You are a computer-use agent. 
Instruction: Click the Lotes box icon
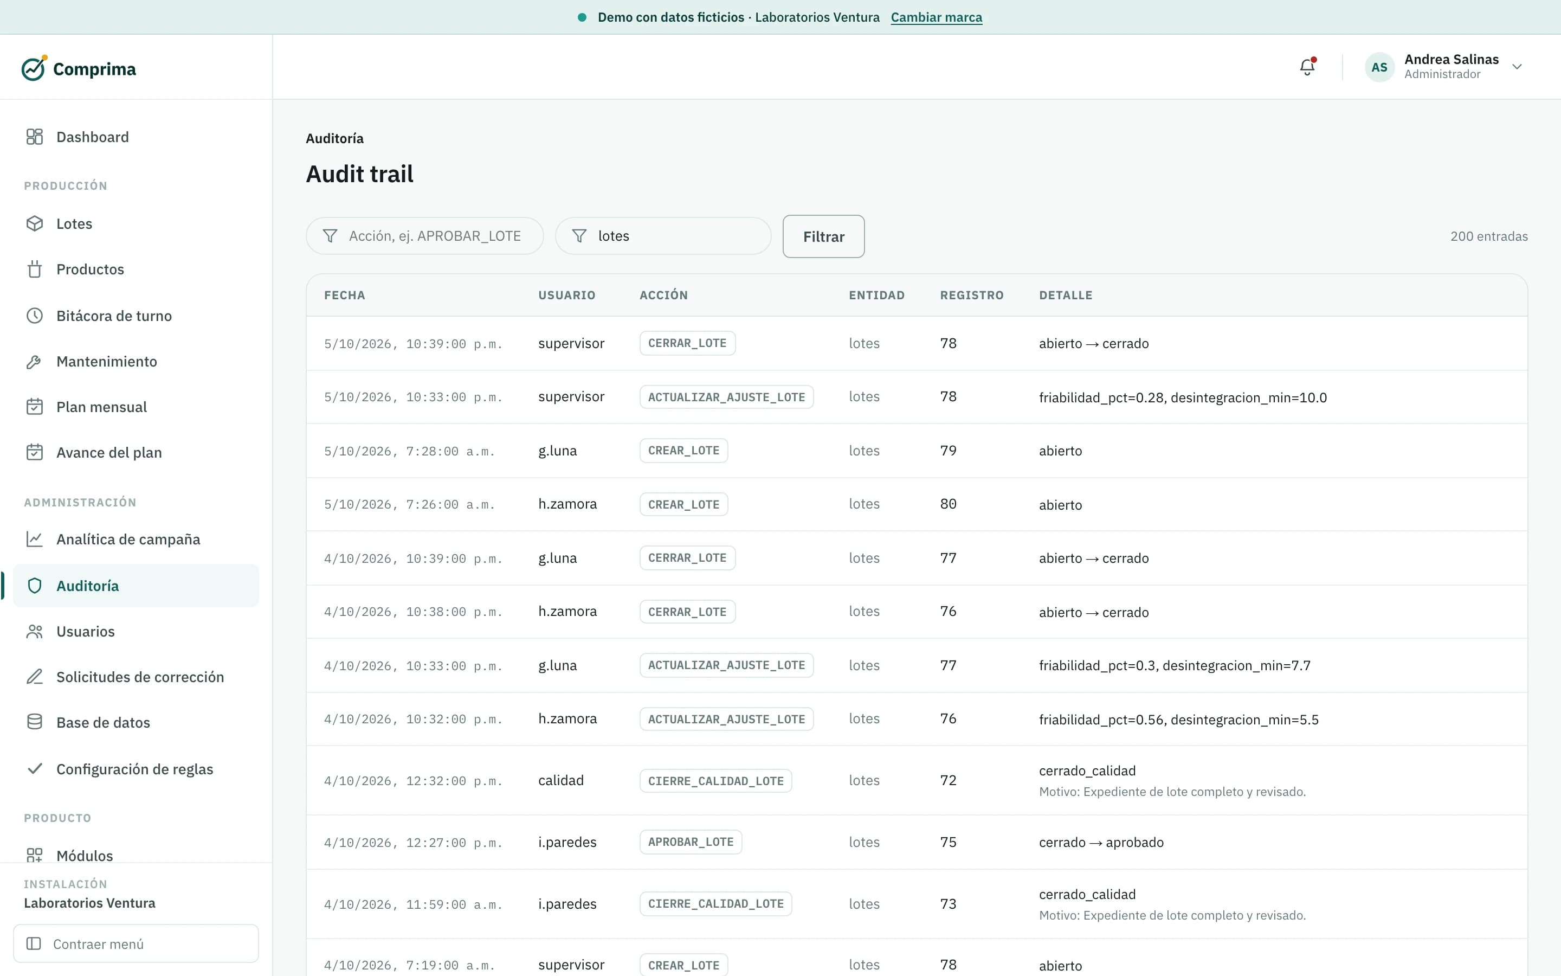[34, 223]
